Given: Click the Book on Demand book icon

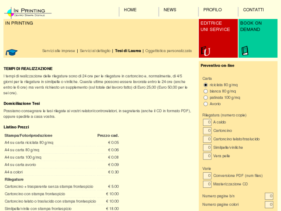Looking at the screenshot, I should (245, 51).
